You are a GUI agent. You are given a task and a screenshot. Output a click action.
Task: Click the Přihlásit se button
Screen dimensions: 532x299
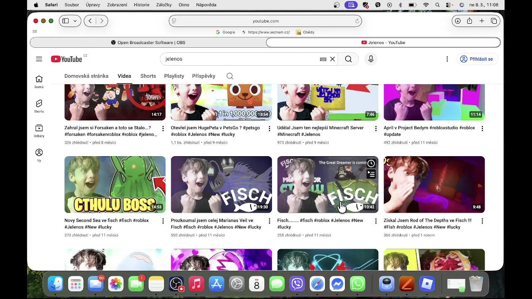coord(476,59)
